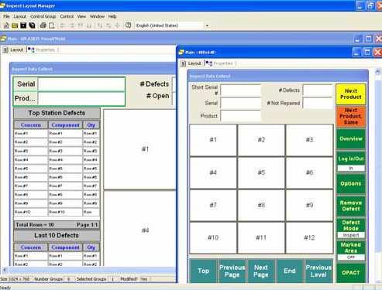Toggle the Defect Mode button
The image size is (382, 290).
(351, 228)
